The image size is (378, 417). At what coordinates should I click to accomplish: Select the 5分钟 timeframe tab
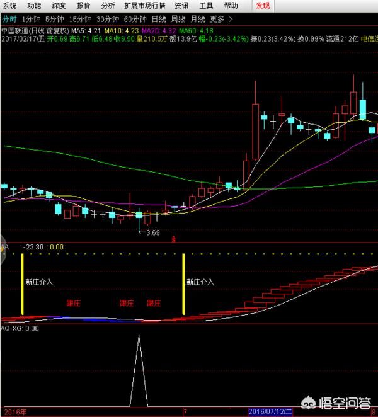click(x=55, y=20)
